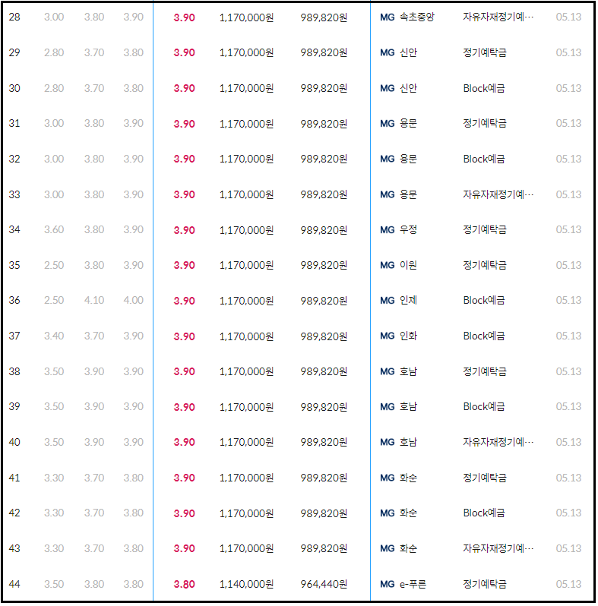This screenshot has height=606, width=598.
Task: Click the MG logo beside 우정
Action: (x=388, y=230)
